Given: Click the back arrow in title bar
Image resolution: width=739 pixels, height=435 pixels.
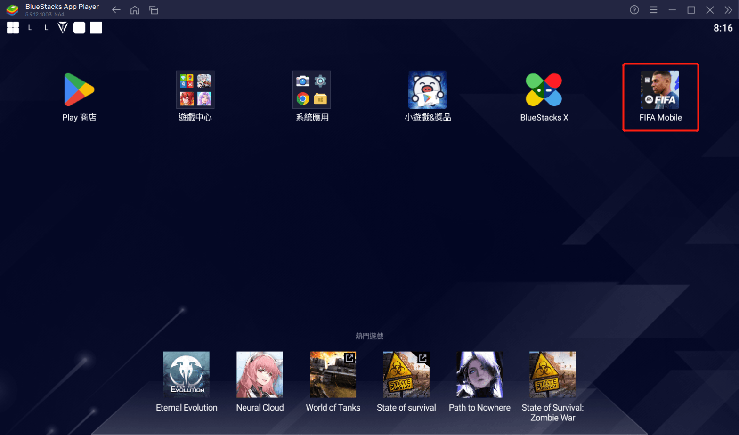Looking at the screenshot, I should [116, 10].
